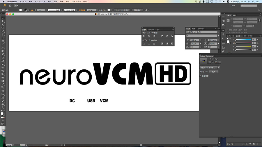Viewport: 262px width, 147px height.
Task: Select the Lasso tool
Action: tap(3, 28)
